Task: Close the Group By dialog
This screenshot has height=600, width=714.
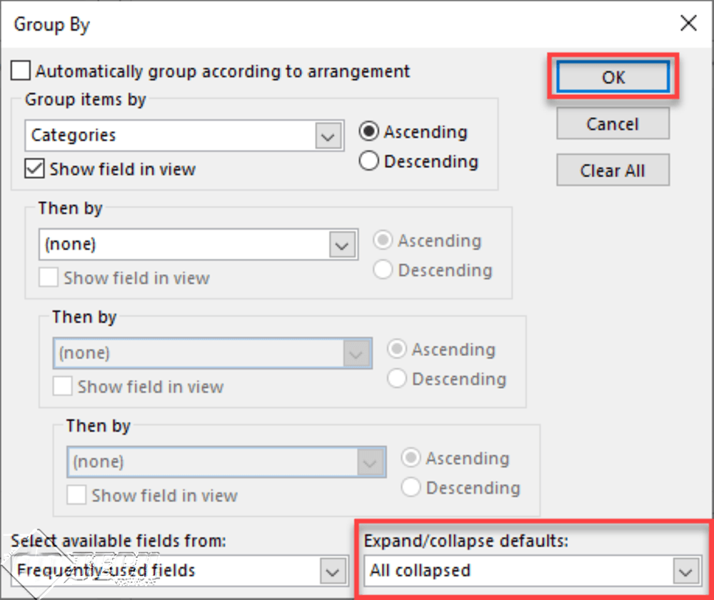Action: pyautogui.click(x=688, y=23)
